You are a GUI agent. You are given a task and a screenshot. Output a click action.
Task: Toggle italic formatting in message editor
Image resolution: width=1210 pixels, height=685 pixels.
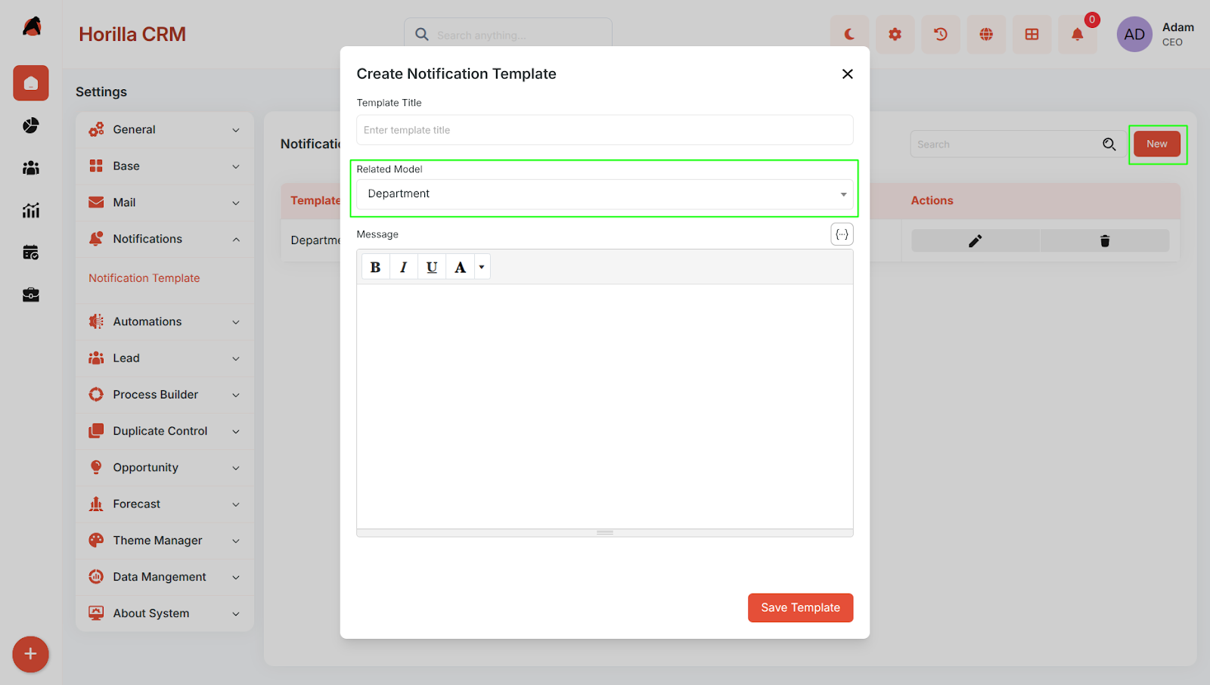tap(404, 267)
